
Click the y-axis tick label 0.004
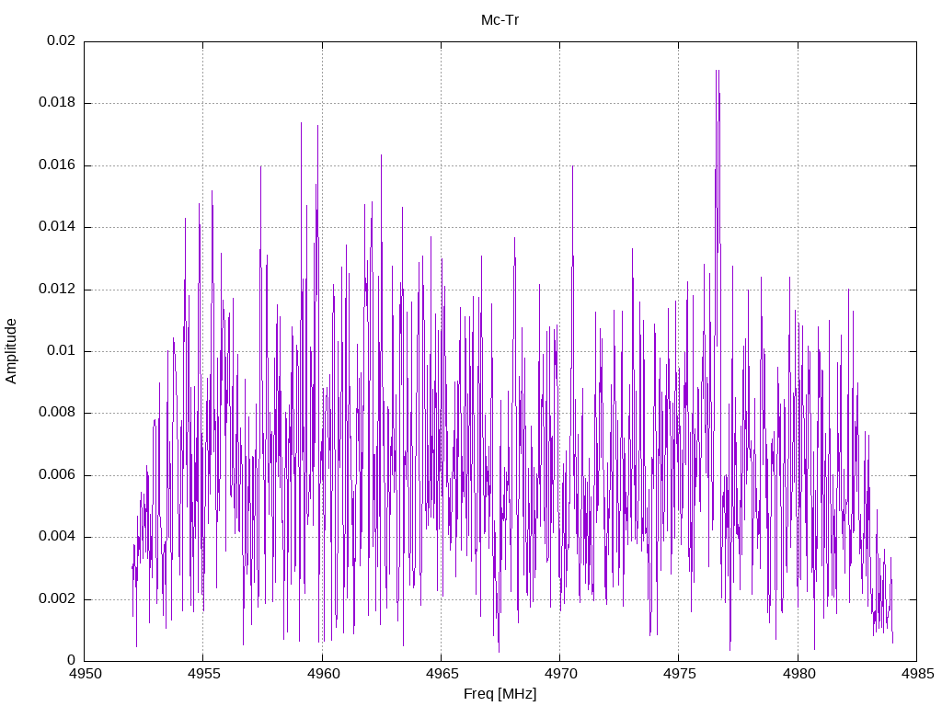[x=58, y=537]
